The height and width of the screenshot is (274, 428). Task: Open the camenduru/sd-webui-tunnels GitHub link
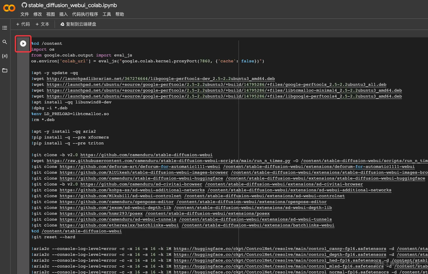point(118,219)
